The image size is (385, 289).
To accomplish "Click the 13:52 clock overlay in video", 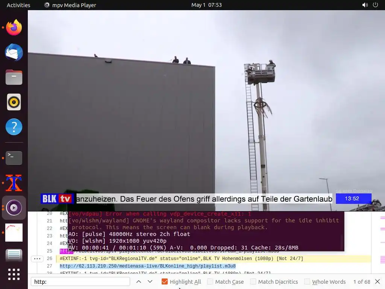I will click(353, 199).
